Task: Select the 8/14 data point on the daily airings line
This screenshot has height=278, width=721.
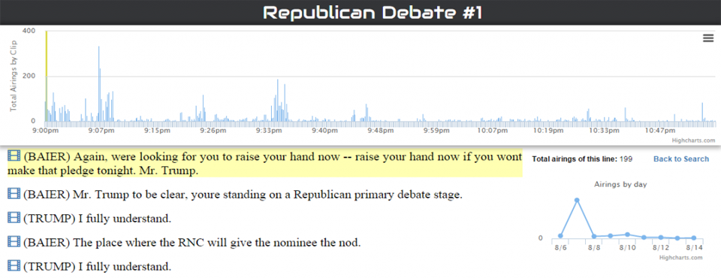Action: click(x=694, y=238)
